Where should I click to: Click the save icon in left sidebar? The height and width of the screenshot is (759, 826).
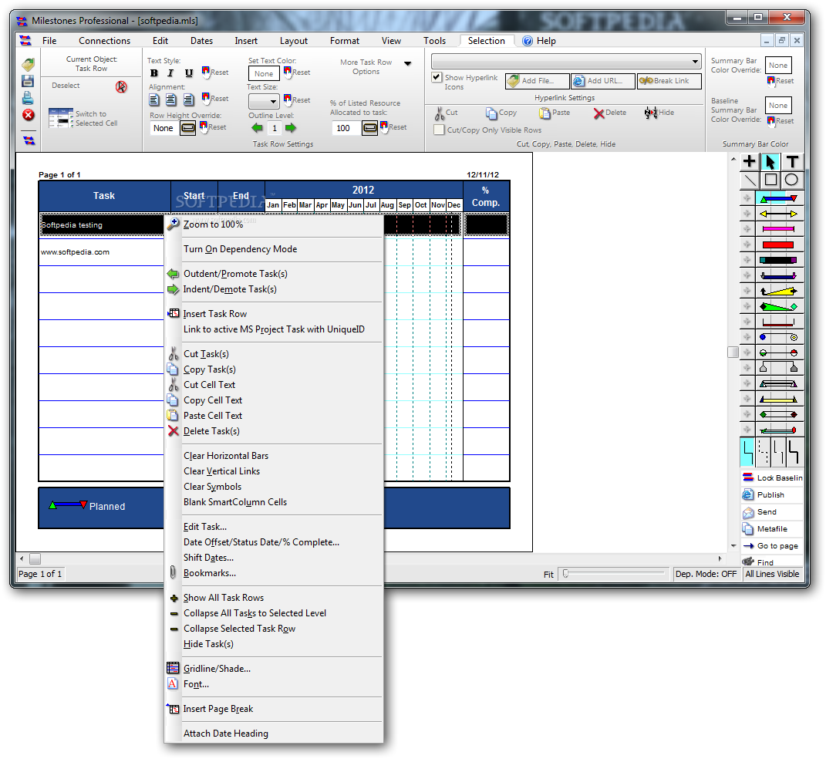tap(28, 81)
